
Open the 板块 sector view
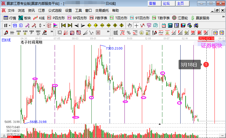point(25,18)
